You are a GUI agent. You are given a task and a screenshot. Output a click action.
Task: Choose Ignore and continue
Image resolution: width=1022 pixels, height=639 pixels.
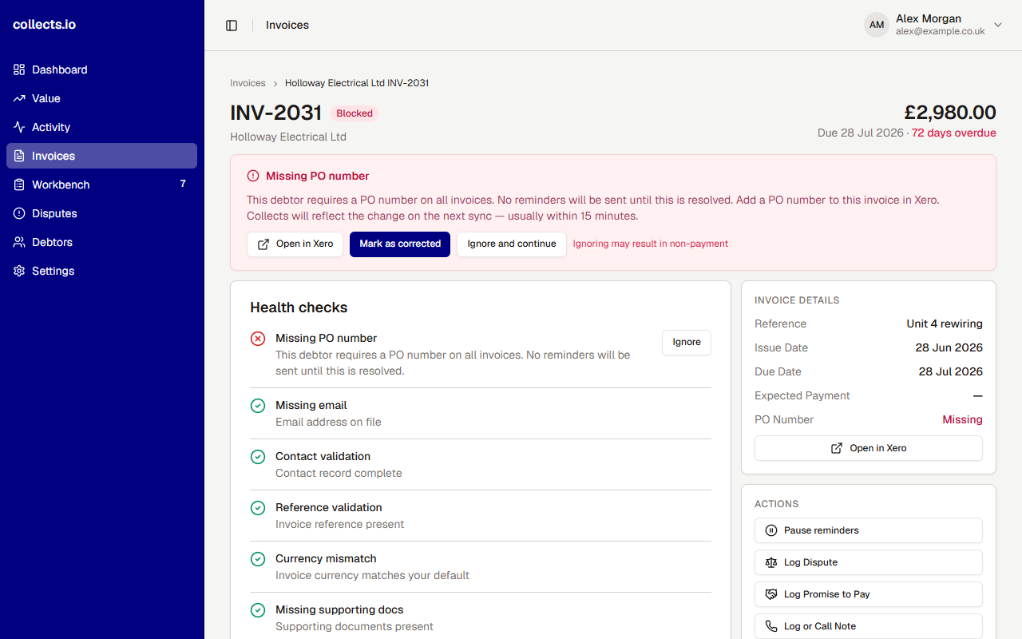click(512, 244)
